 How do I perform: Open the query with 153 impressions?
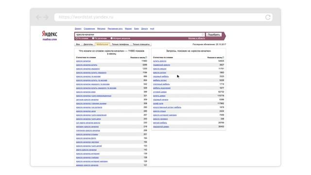tap(89, 146)
